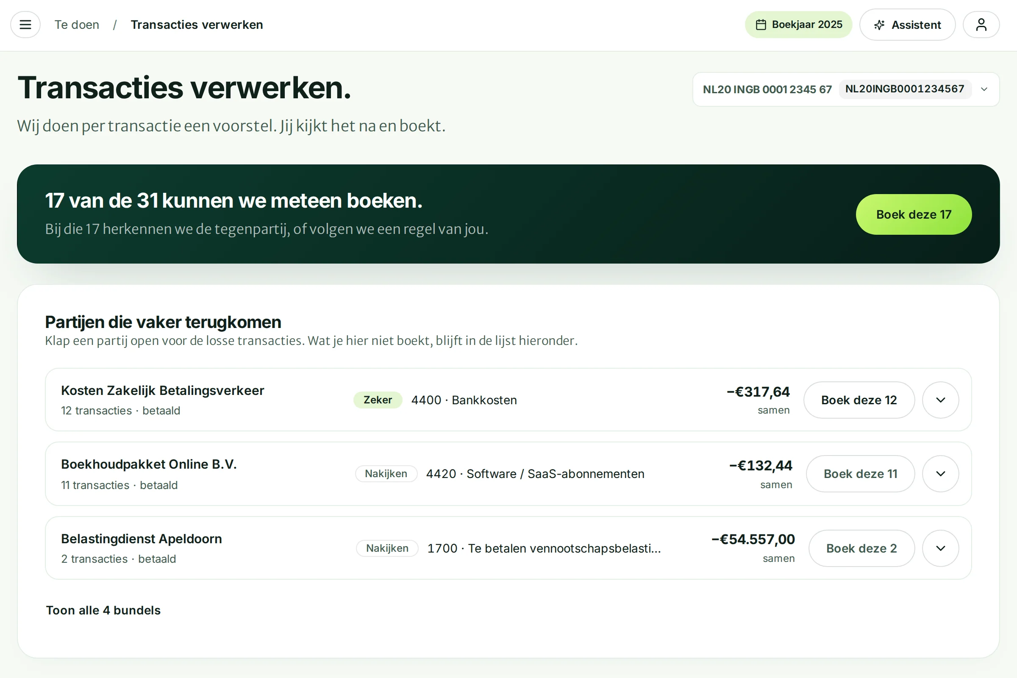The width and height of the screenshot is (1017, 678).
Task: Click Transacties verwerken breadcrumb
Action: pyautogui.click(x=197, y=25)
